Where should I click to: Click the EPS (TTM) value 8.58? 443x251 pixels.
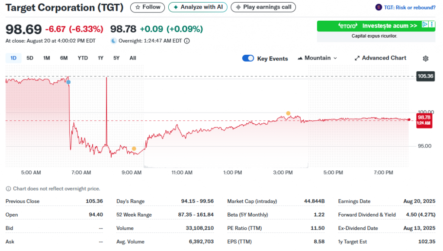point(319,242)
